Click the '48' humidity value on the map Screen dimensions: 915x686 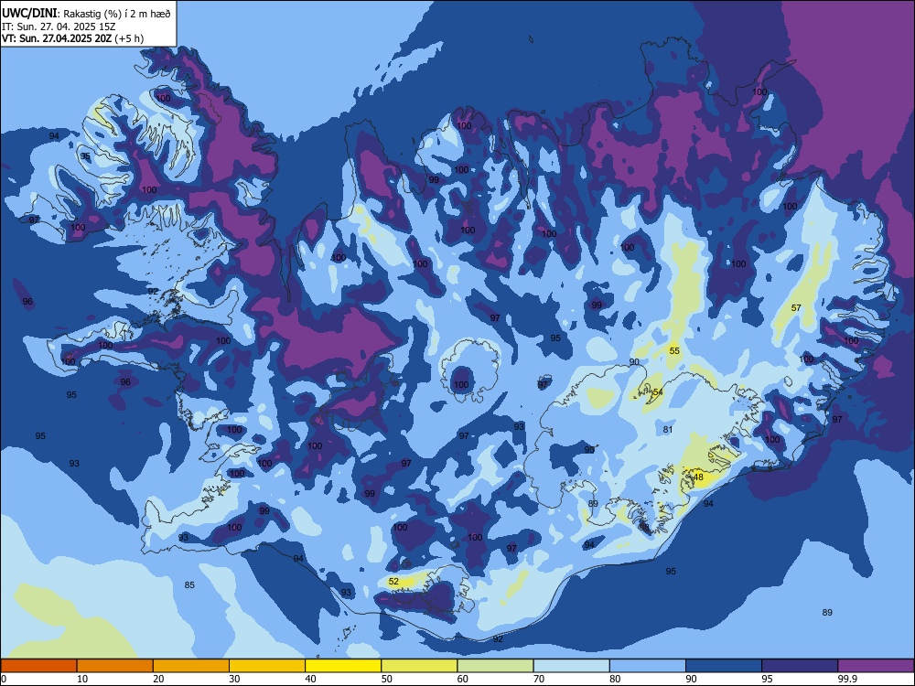click(698, 477)
